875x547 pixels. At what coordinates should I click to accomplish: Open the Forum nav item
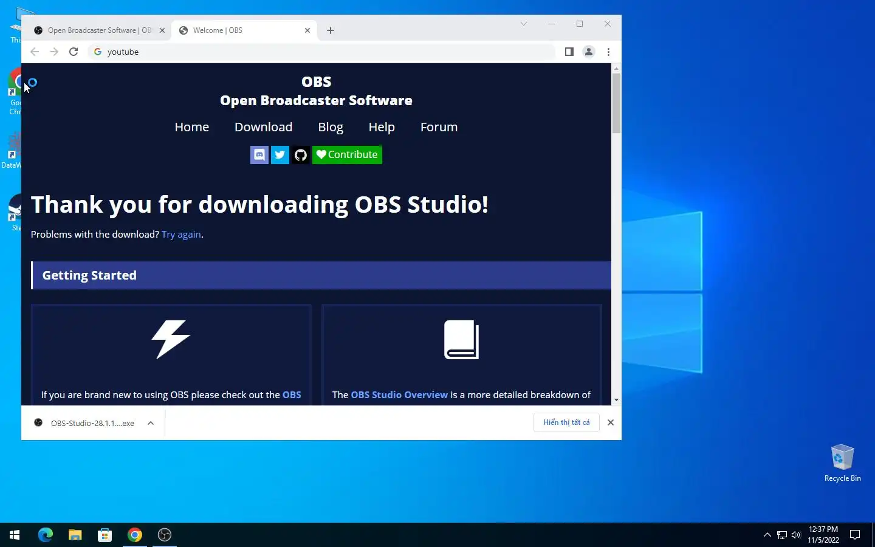click(x=439, y=127)
